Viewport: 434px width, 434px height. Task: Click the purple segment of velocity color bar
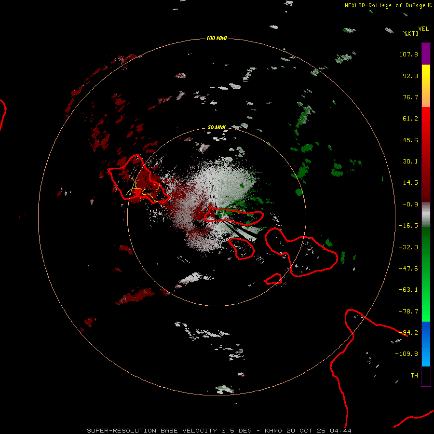point(426,54)
